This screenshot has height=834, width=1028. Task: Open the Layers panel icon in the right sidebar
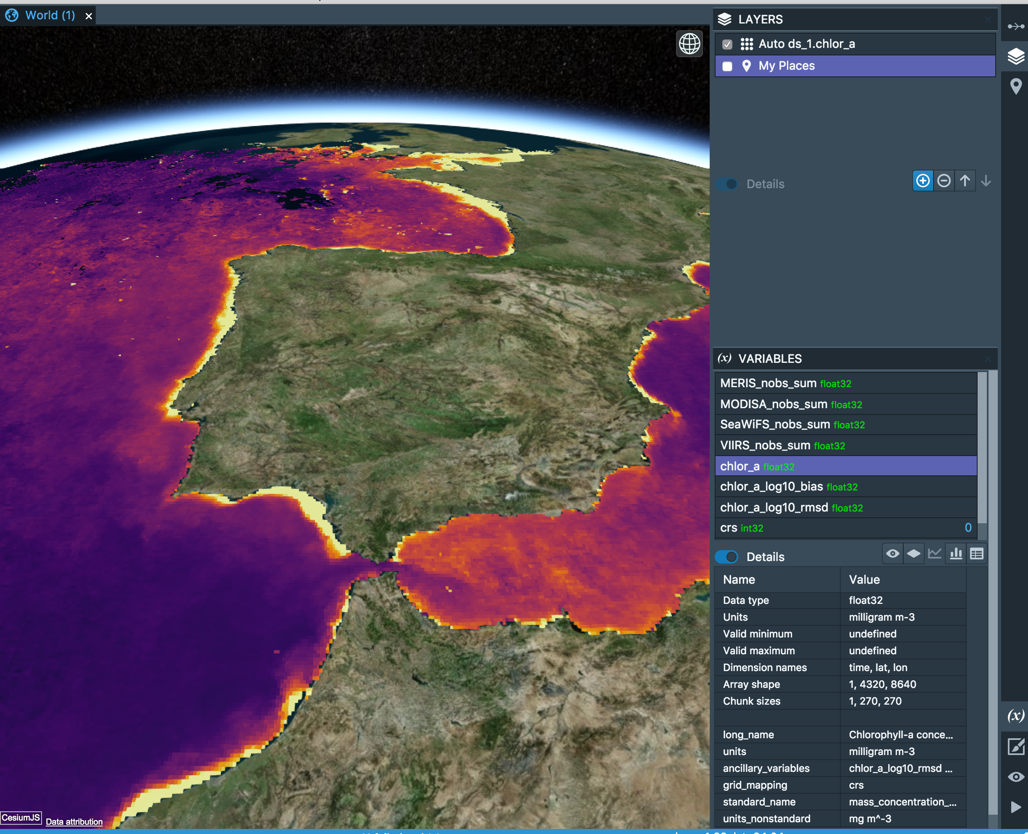click(x=1017, y=56)
